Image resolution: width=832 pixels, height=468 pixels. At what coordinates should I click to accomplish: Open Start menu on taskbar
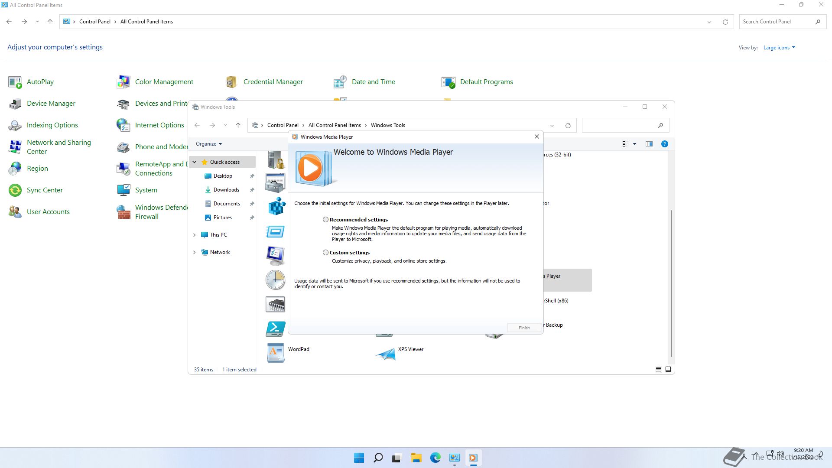(x=359, y=458)
